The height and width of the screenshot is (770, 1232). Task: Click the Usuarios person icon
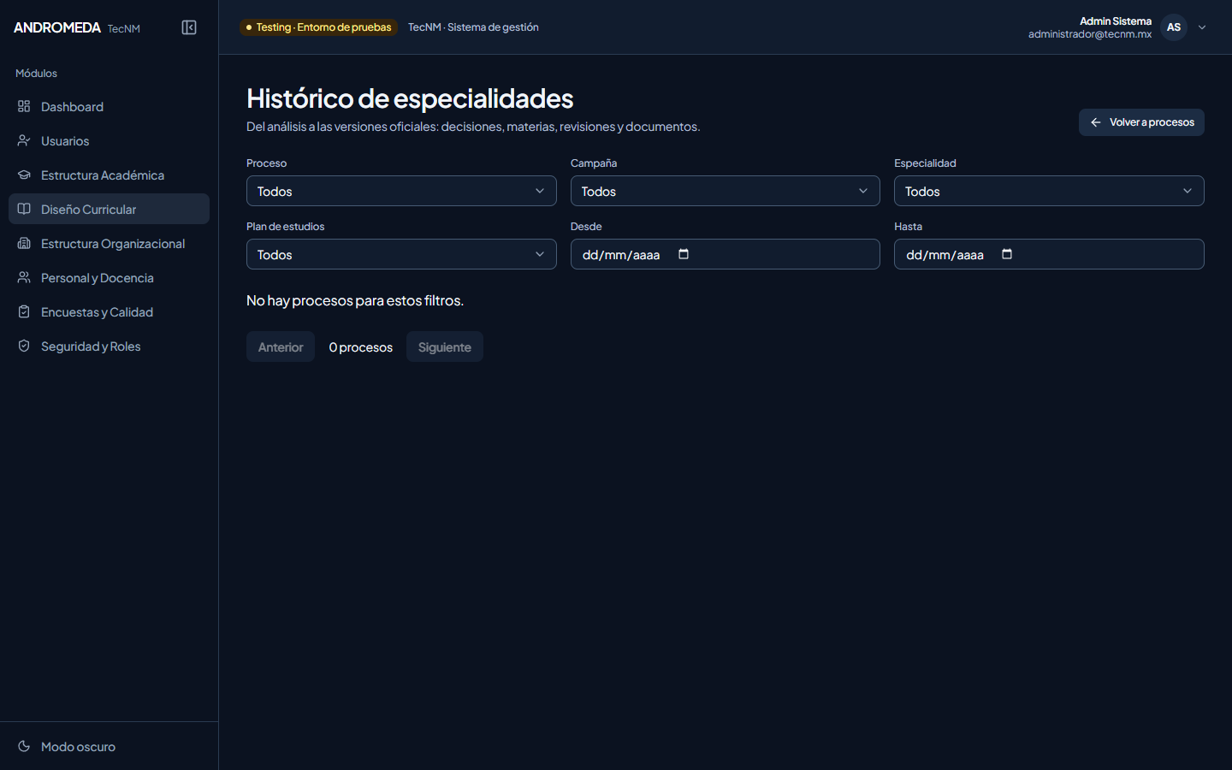(x=24, y=140)
